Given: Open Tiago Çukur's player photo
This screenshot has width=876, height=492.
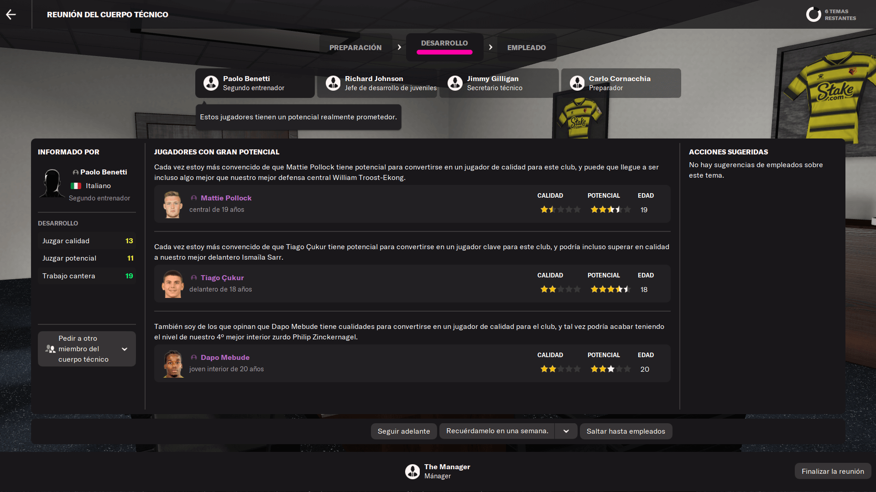Looking at the screenshot, I should tap(172, 284).
